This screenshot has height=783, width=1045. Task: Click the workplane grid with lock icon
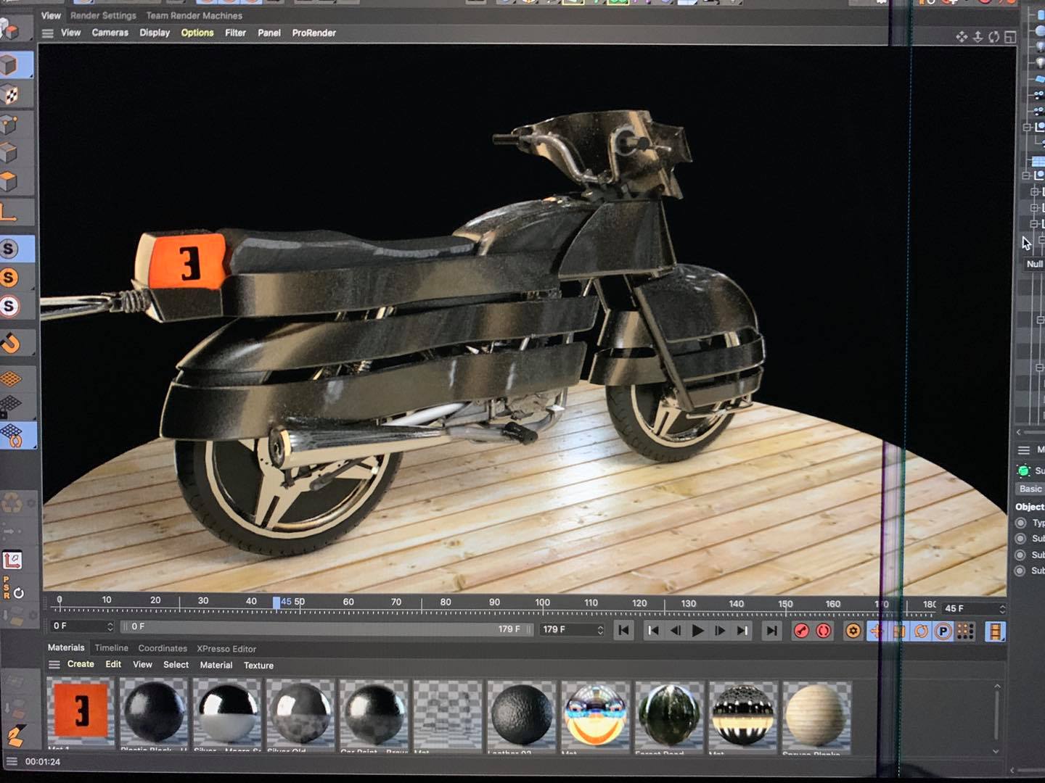click(x=9, y=406)
